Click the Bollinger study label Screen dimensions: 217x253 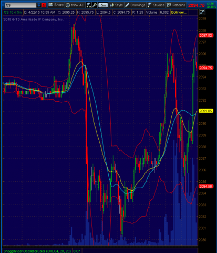[179, 12]
